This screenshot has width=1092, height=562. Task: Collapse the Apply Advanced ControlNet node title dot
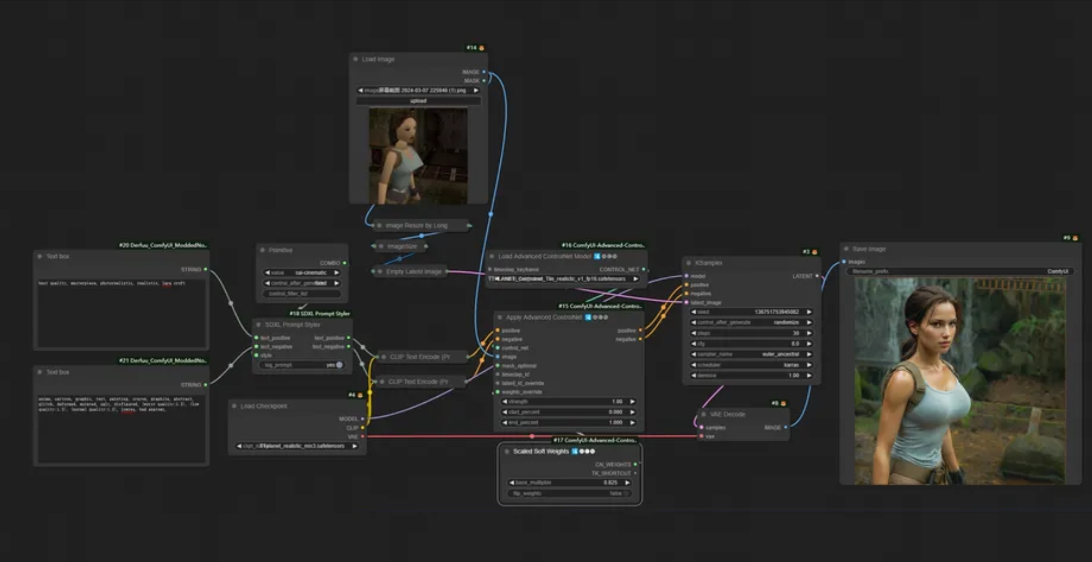(500, 317)
